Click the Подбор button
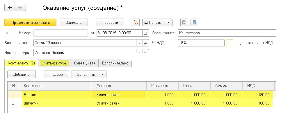 pyautogui.click(x=56, y=74)
